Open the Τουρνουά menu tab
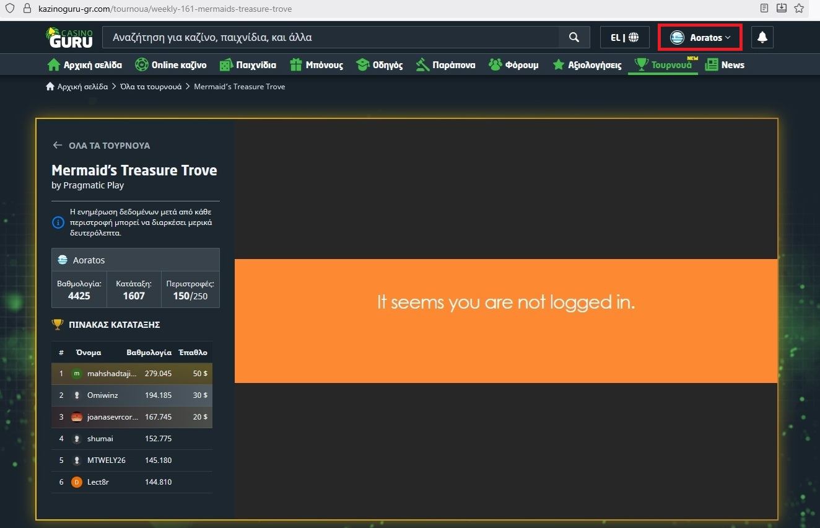The width and height of the screenshot is (820, 528). (663, 65)
